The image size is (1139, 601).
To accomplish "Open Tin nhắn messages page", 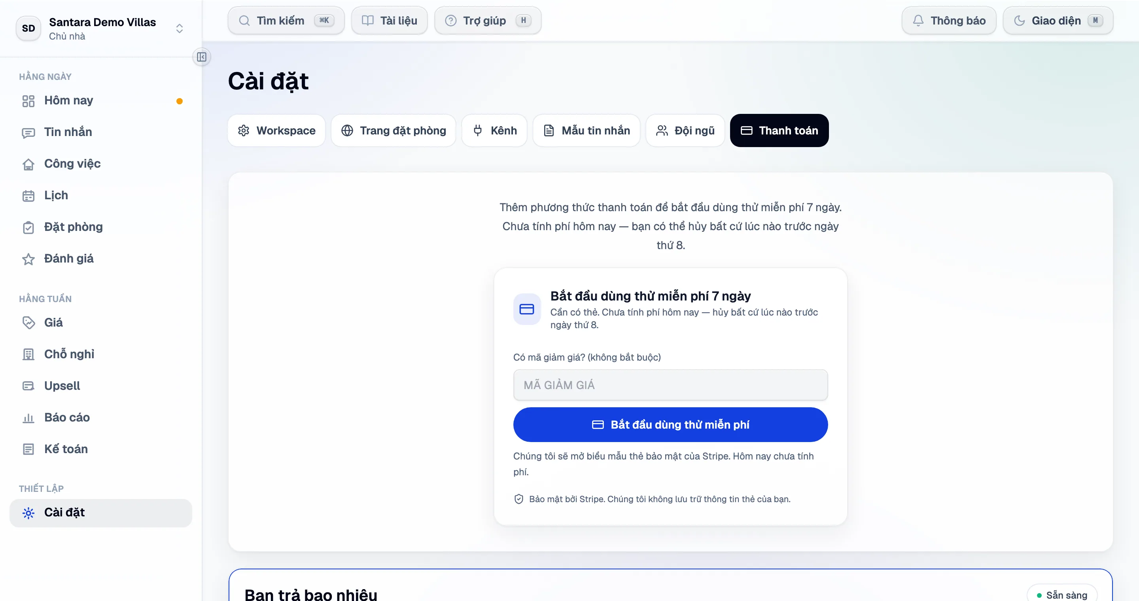I will (x=101, y=132).
